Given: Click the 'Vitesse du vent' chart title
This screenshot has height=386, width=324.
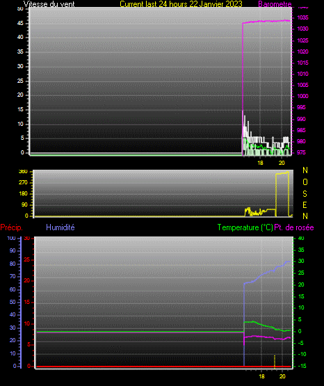Looking at the screenshot, I should [x=49, y=4].
